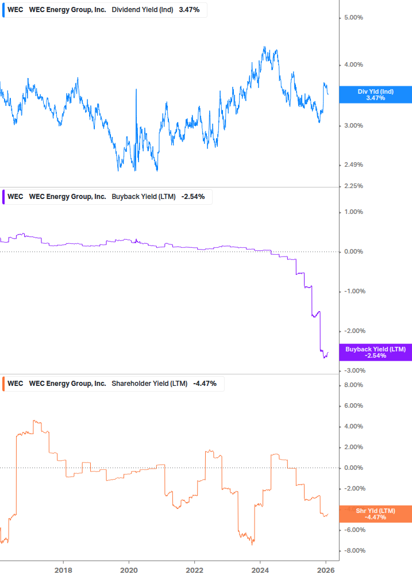Click the 5.00% tick on the dividend yield axis

353,18
